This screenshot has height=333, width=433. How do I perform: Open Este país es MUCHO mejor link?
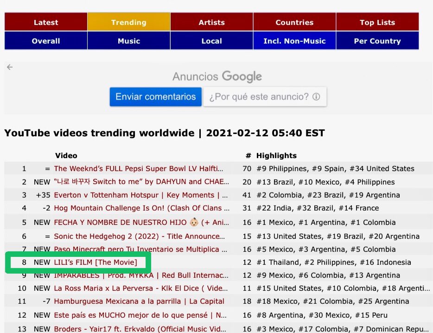(x=140, y=315)
